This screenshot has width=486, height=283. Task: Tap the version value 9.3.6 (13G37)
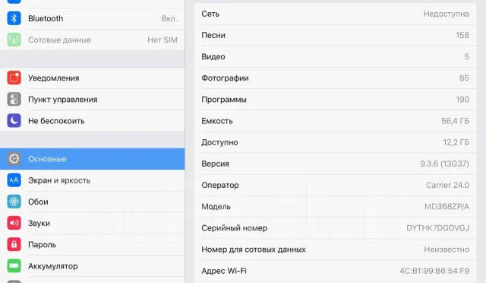[444, 164]
